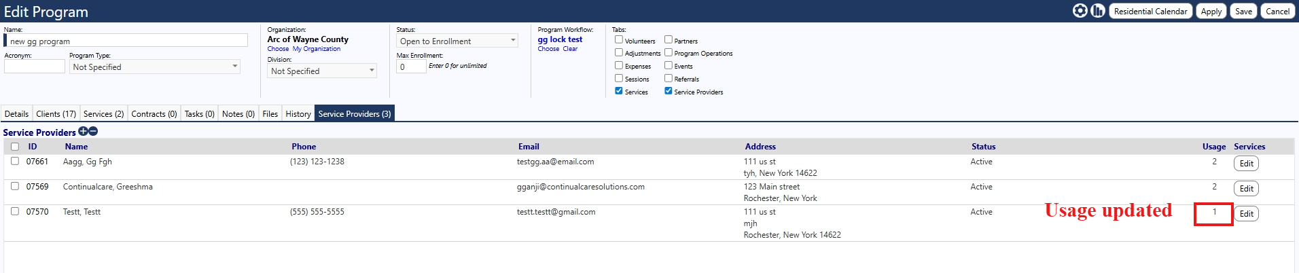Viewport: 1299px width, 273px height.
Task: Sort by the Status column header
Action: click(x=983, y=147)
